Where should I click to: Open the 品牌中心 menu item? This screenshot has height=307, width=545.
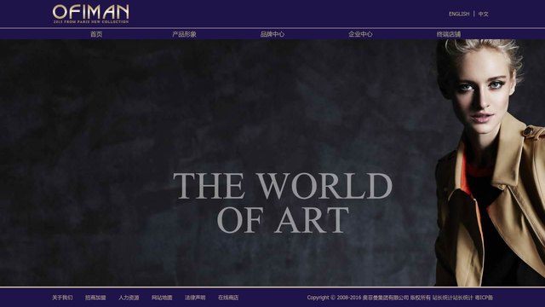click(272, 34)
